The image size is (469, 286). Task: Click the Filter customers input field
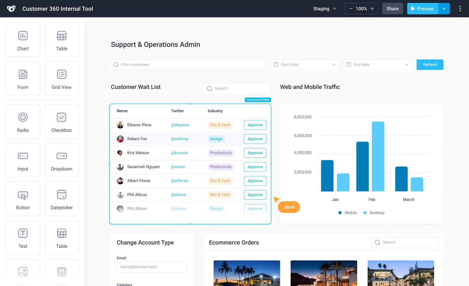(x=188, y=64)
